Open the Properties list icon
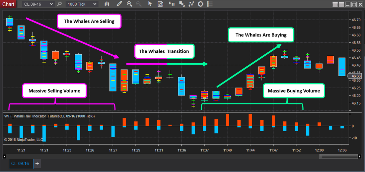Image resolution: width=365 pixels, height=172 pixels. pyautogui.click(x=210, y=4)
